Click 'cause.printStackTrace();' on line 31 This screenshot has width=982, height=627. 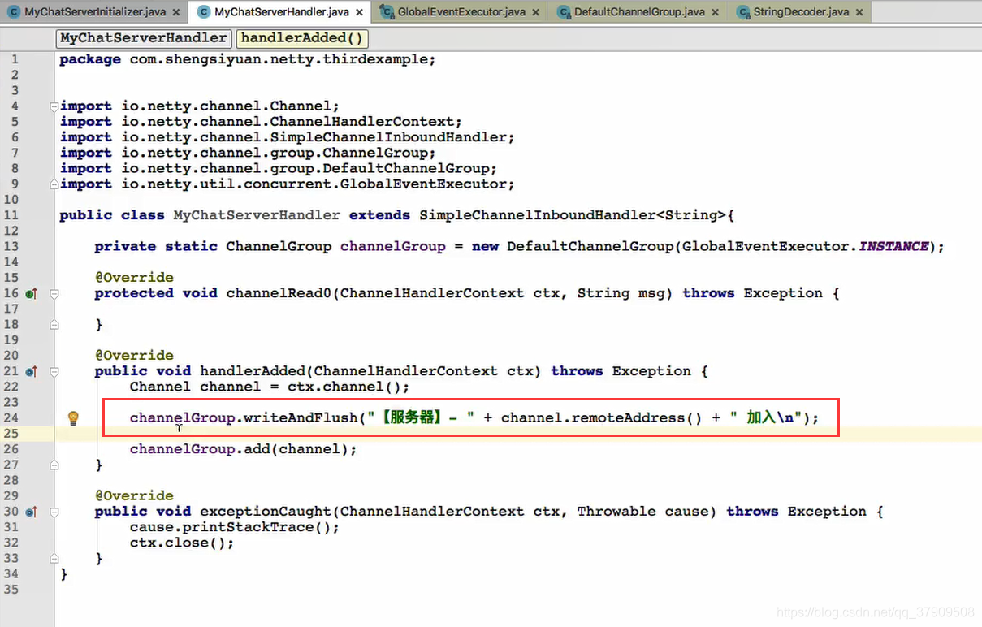[235, 527]
